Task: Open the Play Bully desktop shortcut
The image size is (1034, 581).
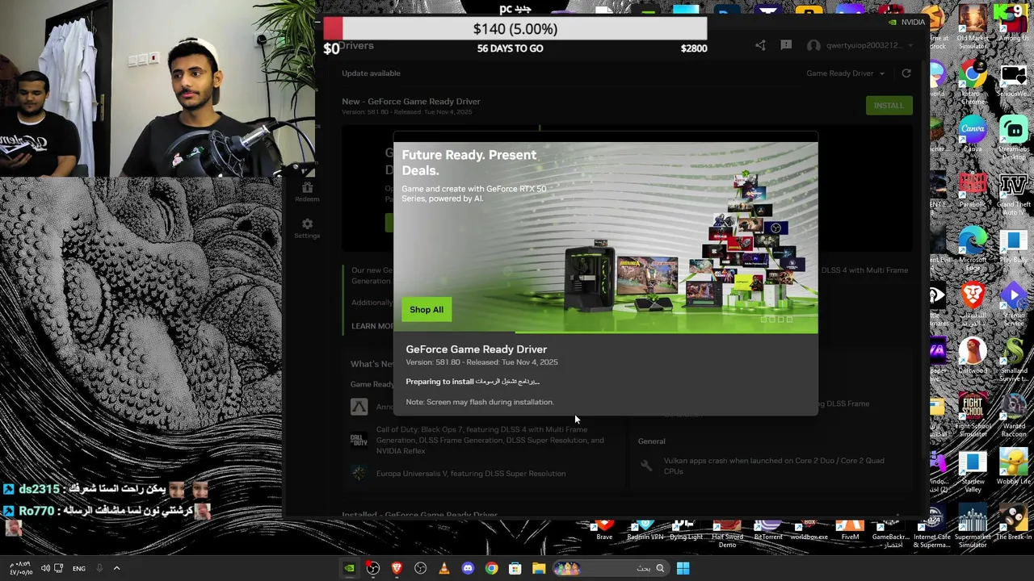Action: coord(1013,245)
